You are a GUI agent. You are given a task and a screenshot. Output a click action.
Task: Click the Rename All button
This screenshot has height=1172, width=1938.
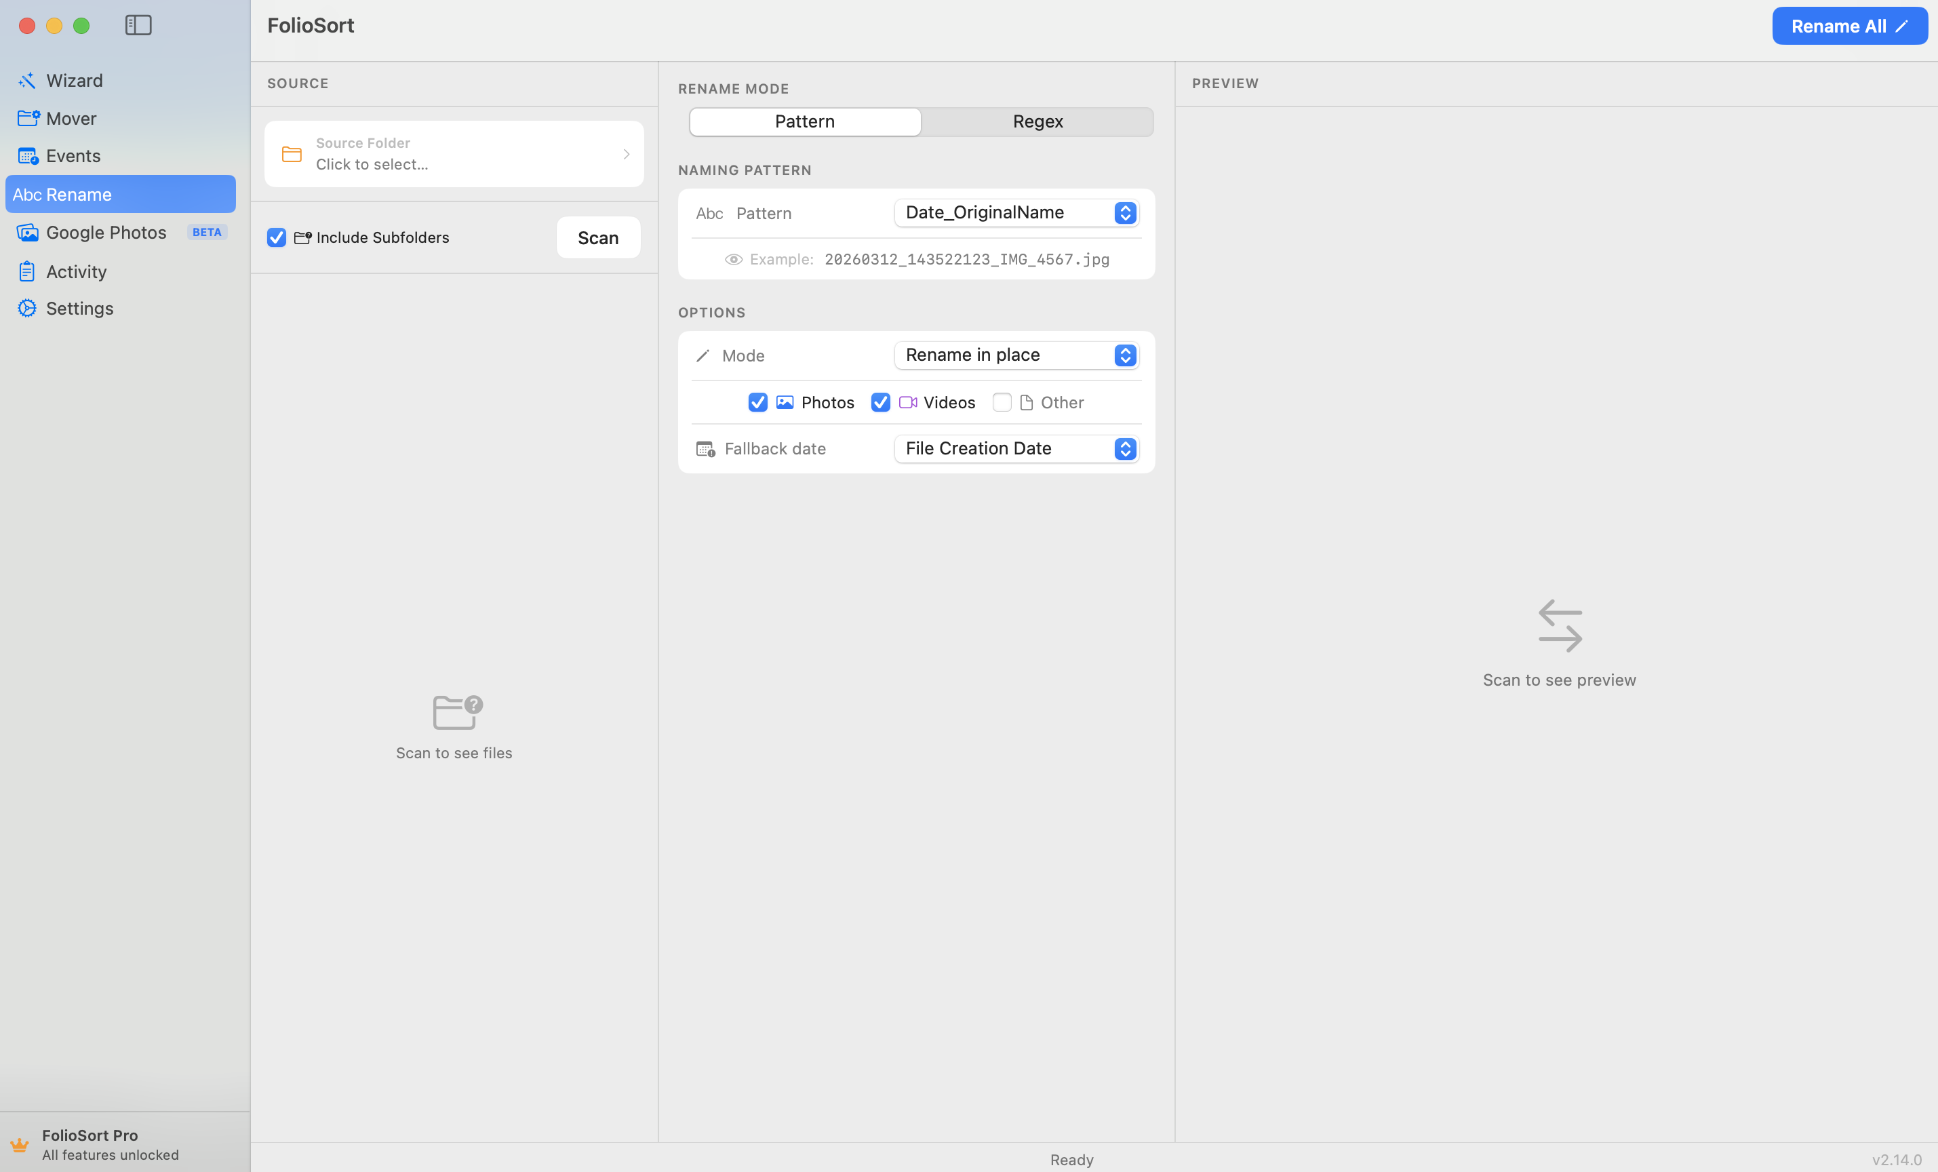(1849, 26)
